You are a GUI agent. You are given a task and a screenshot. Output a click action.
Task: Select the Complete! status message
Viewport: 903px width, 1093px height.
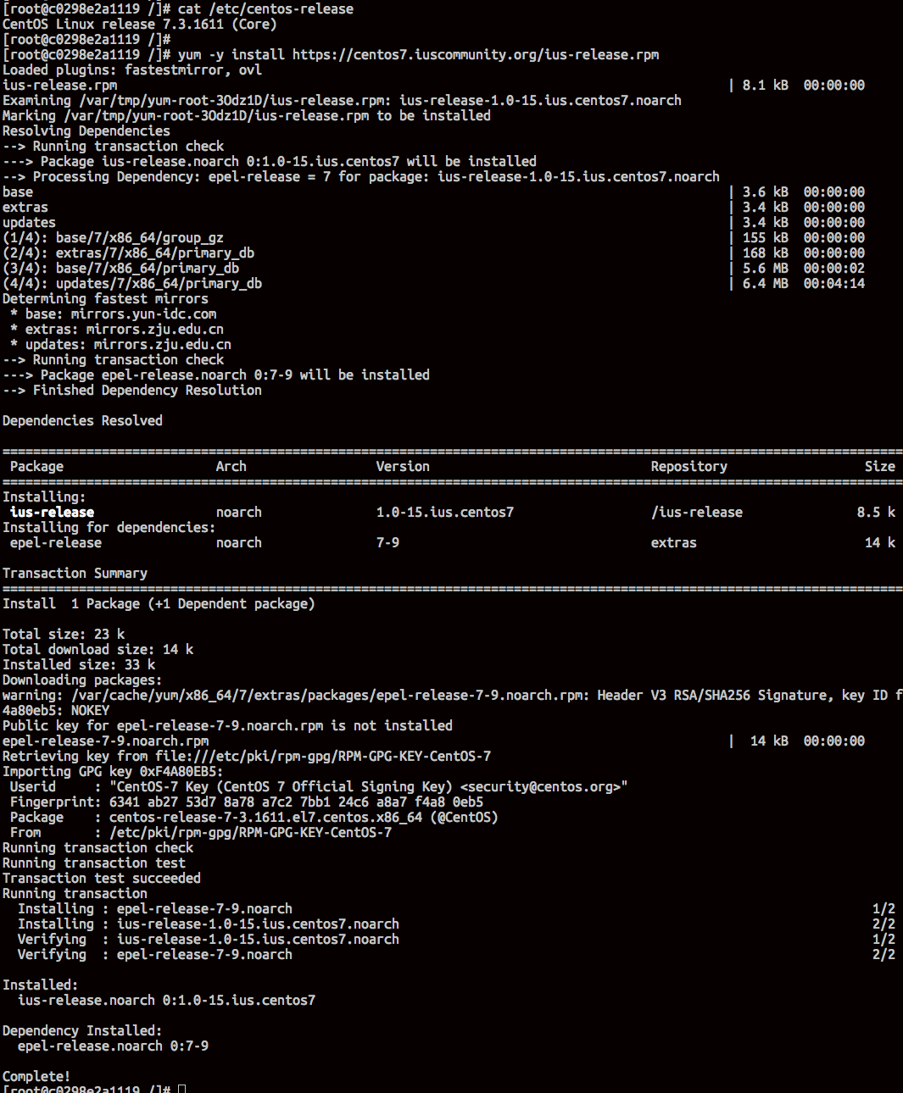pos(35,1075)
